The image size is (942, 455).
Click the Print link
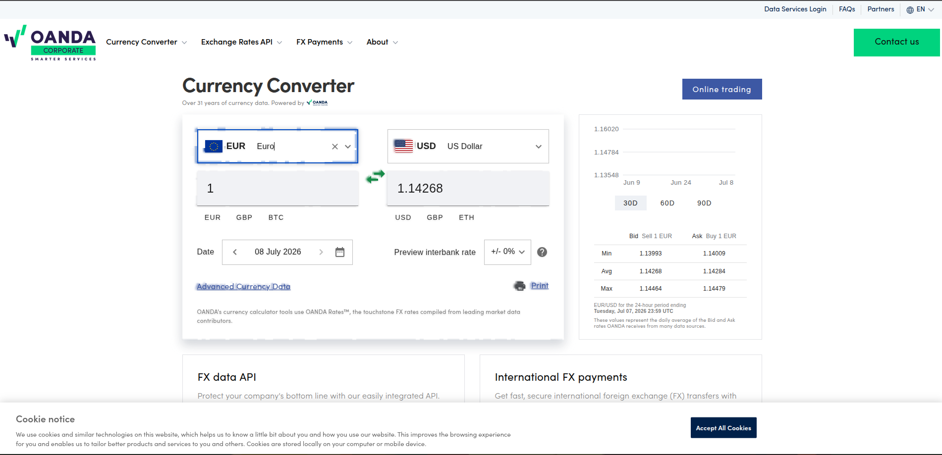(540, 286)
